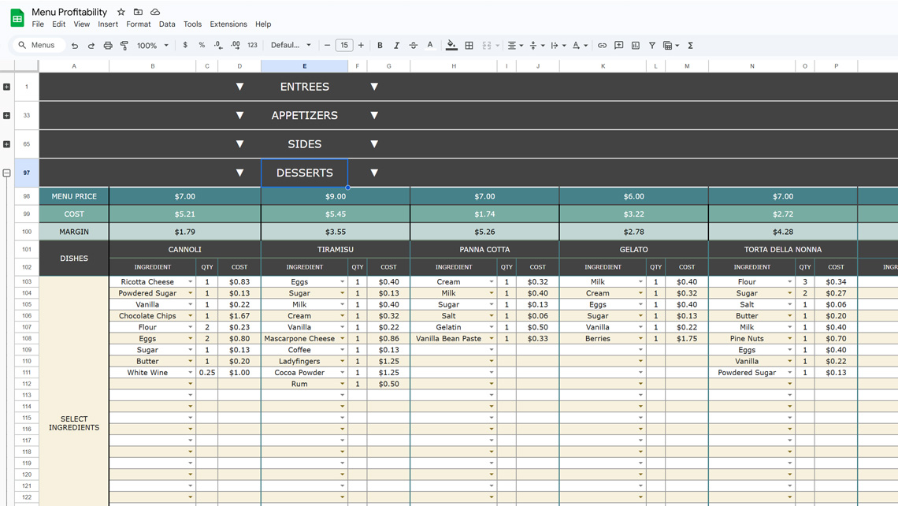Open the horizontal align options

[515, 45]
